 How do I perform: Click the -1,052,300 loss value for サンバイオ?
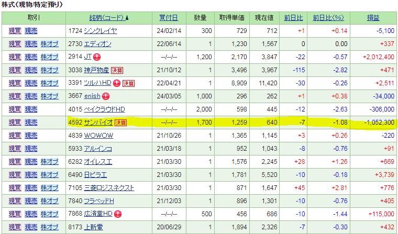[379, 122]
